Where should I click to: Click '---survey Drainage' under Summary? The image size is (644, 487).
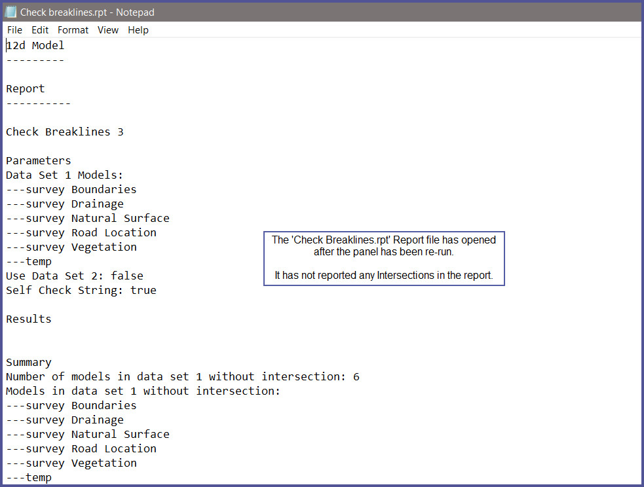tap(65, 420)
